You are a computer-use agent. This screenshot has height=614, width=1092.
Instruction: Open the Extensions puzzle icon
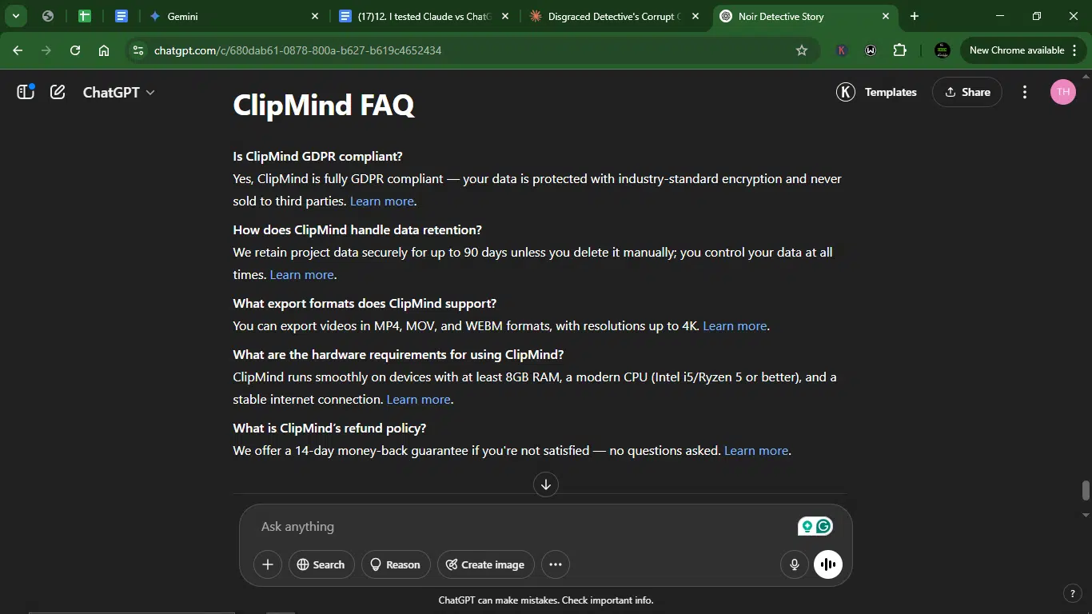tap(900, 50)
